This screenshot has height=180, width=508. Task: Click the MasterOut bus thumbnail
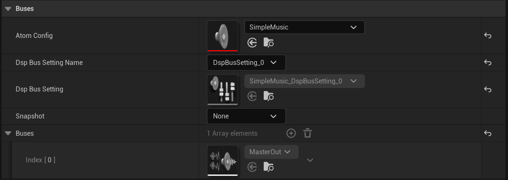(223, 160)
